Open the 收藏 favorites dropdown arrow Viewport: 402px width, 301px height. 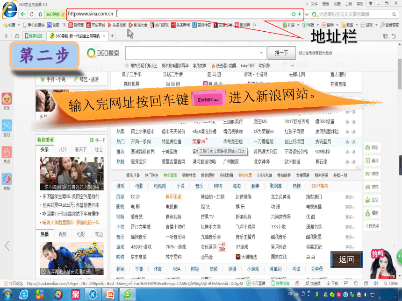[19, 25]
